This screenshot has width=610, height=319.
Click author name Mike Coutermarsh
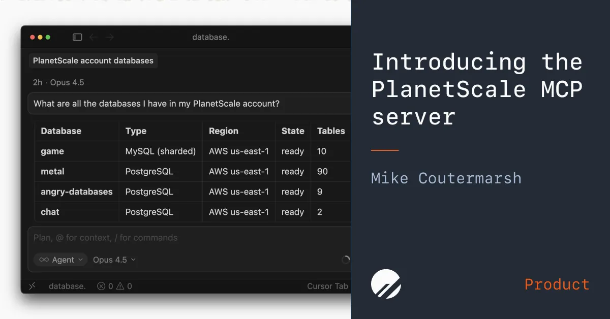(x=446, y=178)
